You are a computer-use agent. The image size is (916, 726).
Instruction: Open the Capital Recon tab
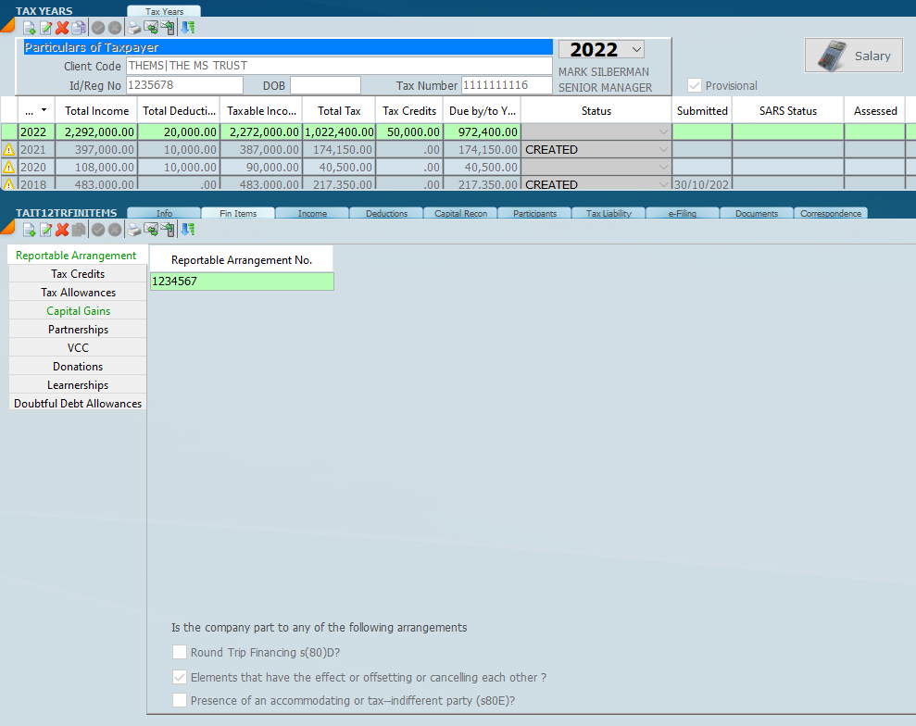pyautogui.click(x=460, y=214)
